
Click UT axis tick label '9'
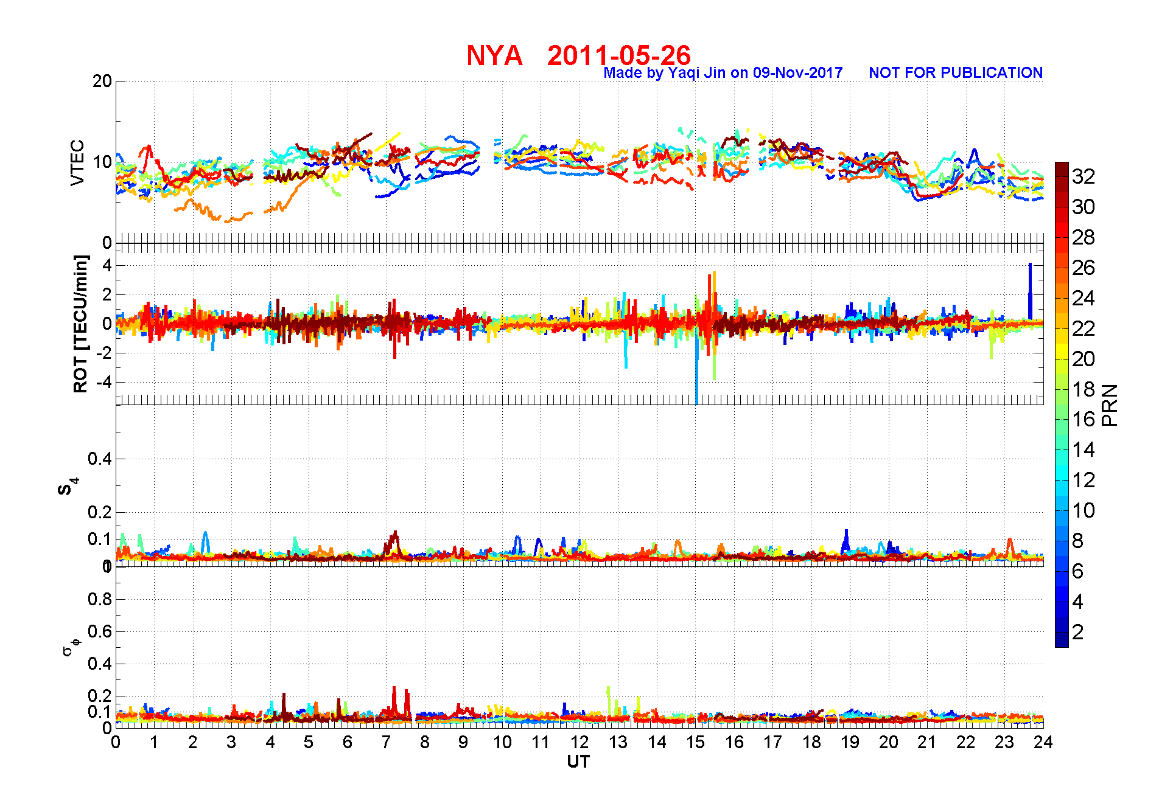[x=463, y=742]
